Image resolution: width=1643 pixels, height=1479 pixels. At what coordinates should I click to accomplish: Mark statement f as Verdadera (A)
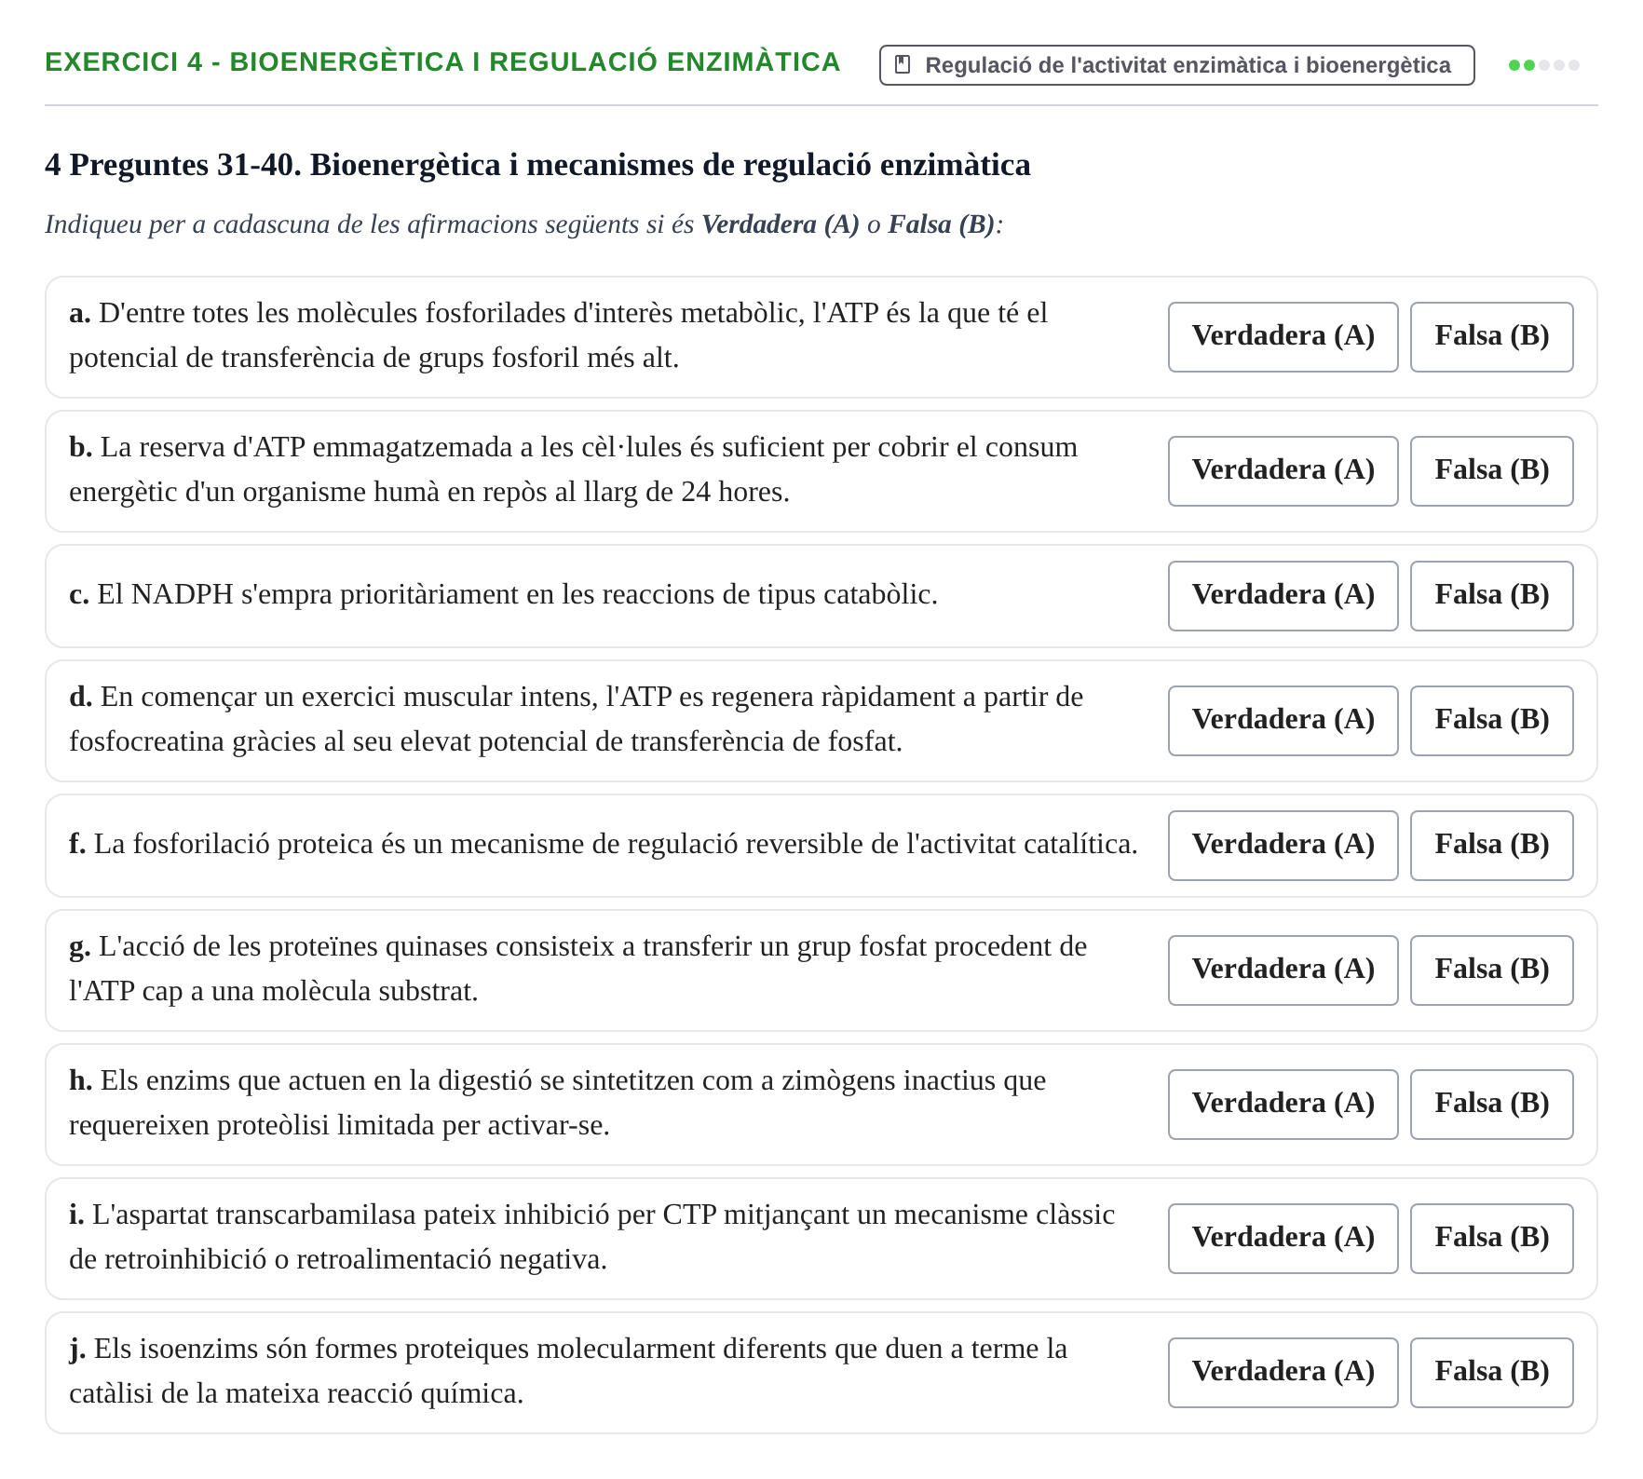tap(1283, 846)
